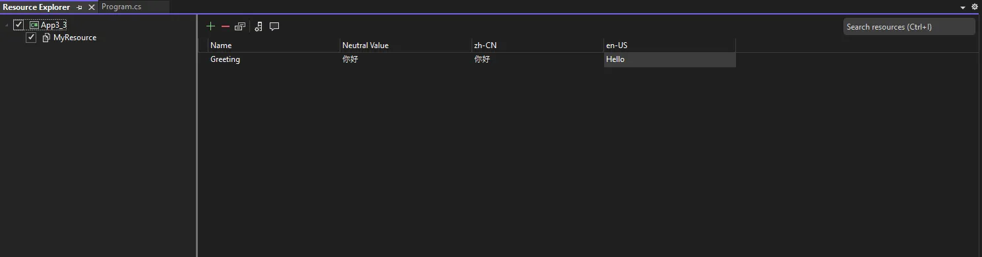Image resolution: width=982 pixels, height=257 pixels.
Task: Click the Search resources field
Action: click(909, 26)
